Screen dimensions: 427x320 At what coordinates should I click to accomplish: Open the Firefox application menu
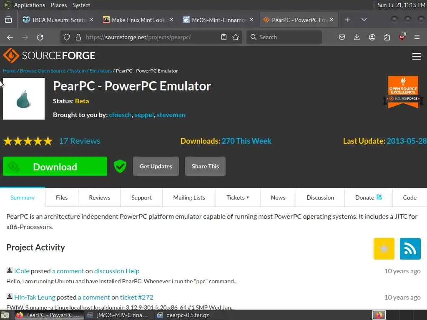(x=417, y=37)
